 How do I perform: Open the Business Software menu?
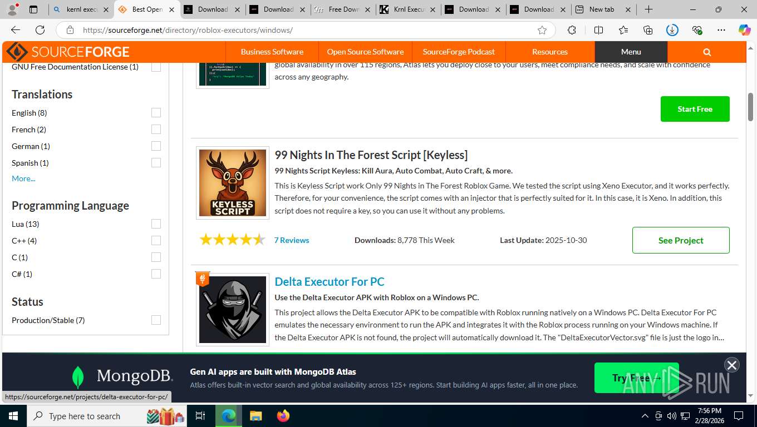272,52
